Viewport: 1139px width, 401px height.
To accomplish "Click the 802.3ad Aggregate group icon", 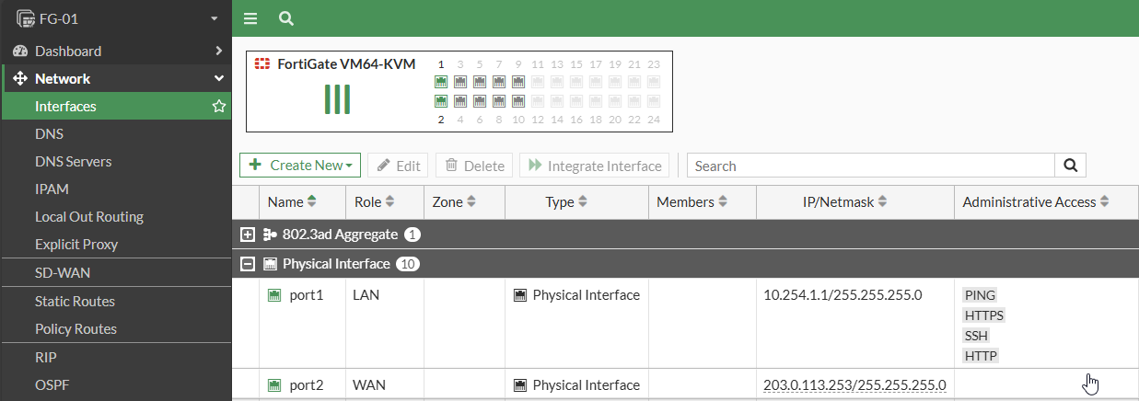I will [270, 235].
